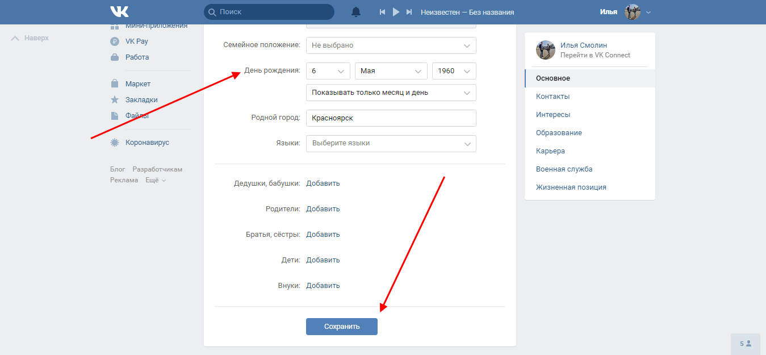Viewport: 766px width, 355px height.
Task: Click Илья Смолин profile photo
Action: pos(546,50)
